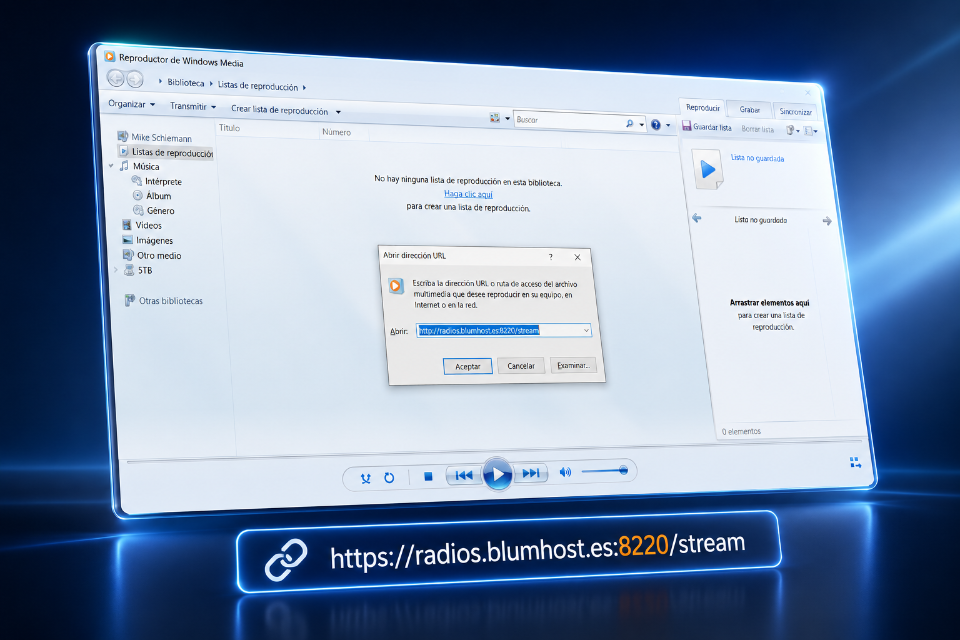Click the search magnifier icon
Image resolution: width=960 pixels, height=640 pixels.
pyautogui.click(x=629, y=124)
